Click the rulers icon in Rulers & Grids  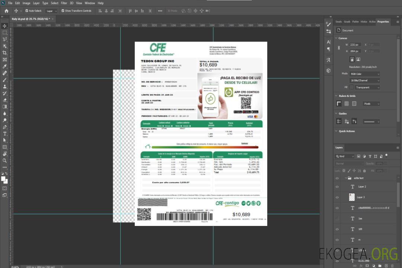tap(339, 104)
